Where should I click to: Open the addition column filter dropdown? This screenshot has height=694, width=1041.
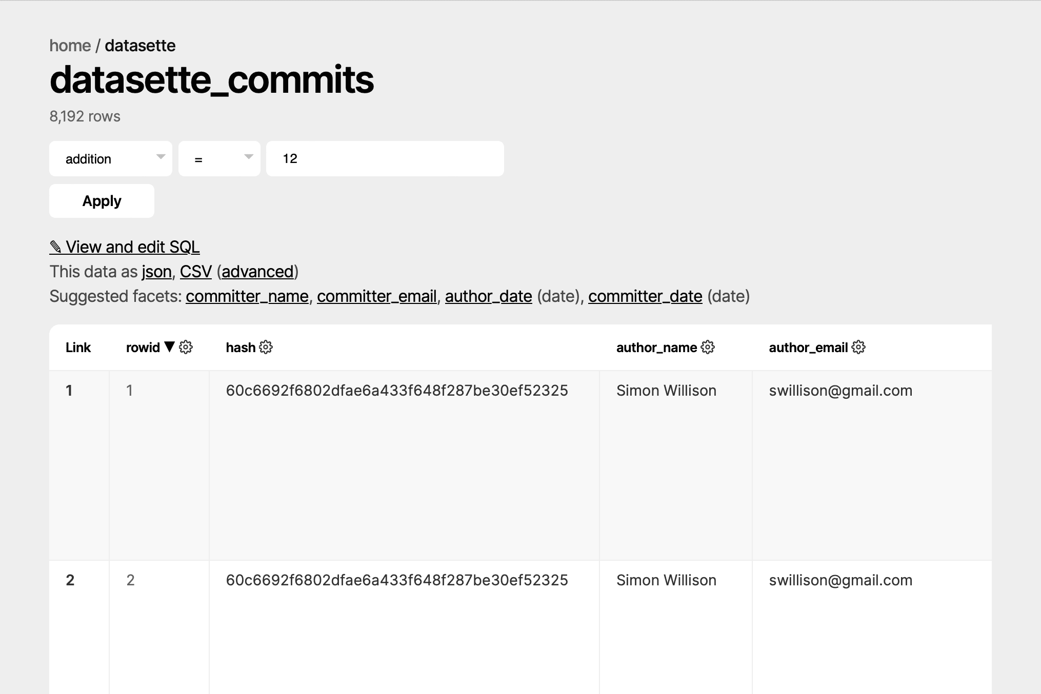110,158
